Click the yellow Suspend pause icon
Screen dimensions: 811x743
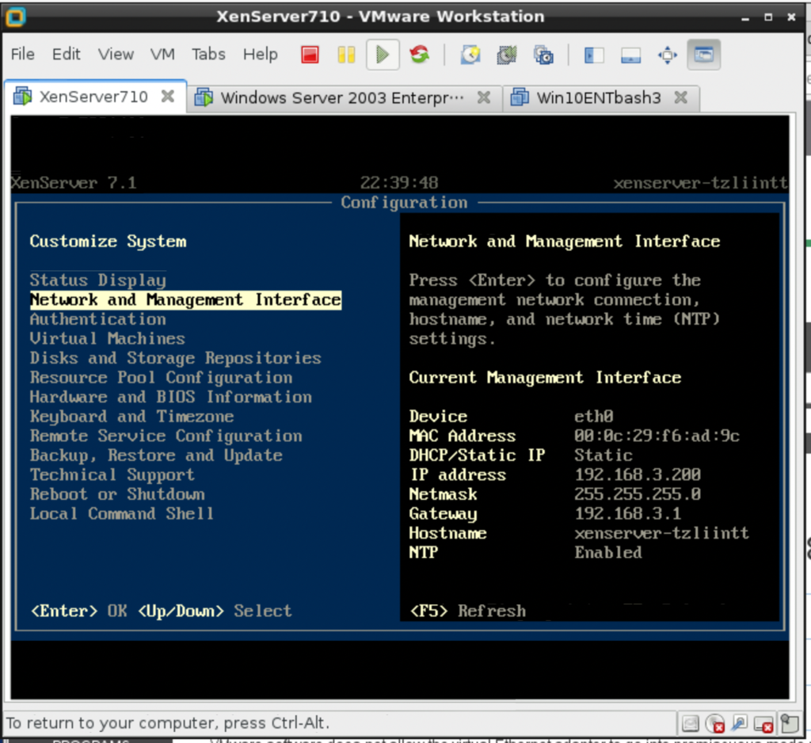[x=346, y=55]
